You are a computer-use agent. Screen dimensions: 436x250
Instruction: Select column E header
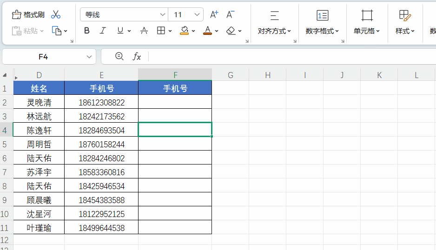pyautogui.click(x=101, y=75)
